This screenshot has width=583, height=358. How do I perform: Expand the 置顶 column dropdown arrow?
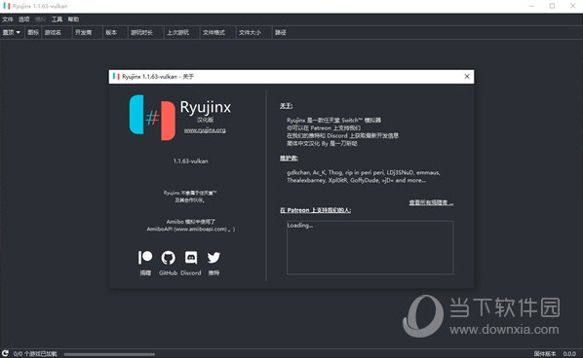(x=18, y=33)
